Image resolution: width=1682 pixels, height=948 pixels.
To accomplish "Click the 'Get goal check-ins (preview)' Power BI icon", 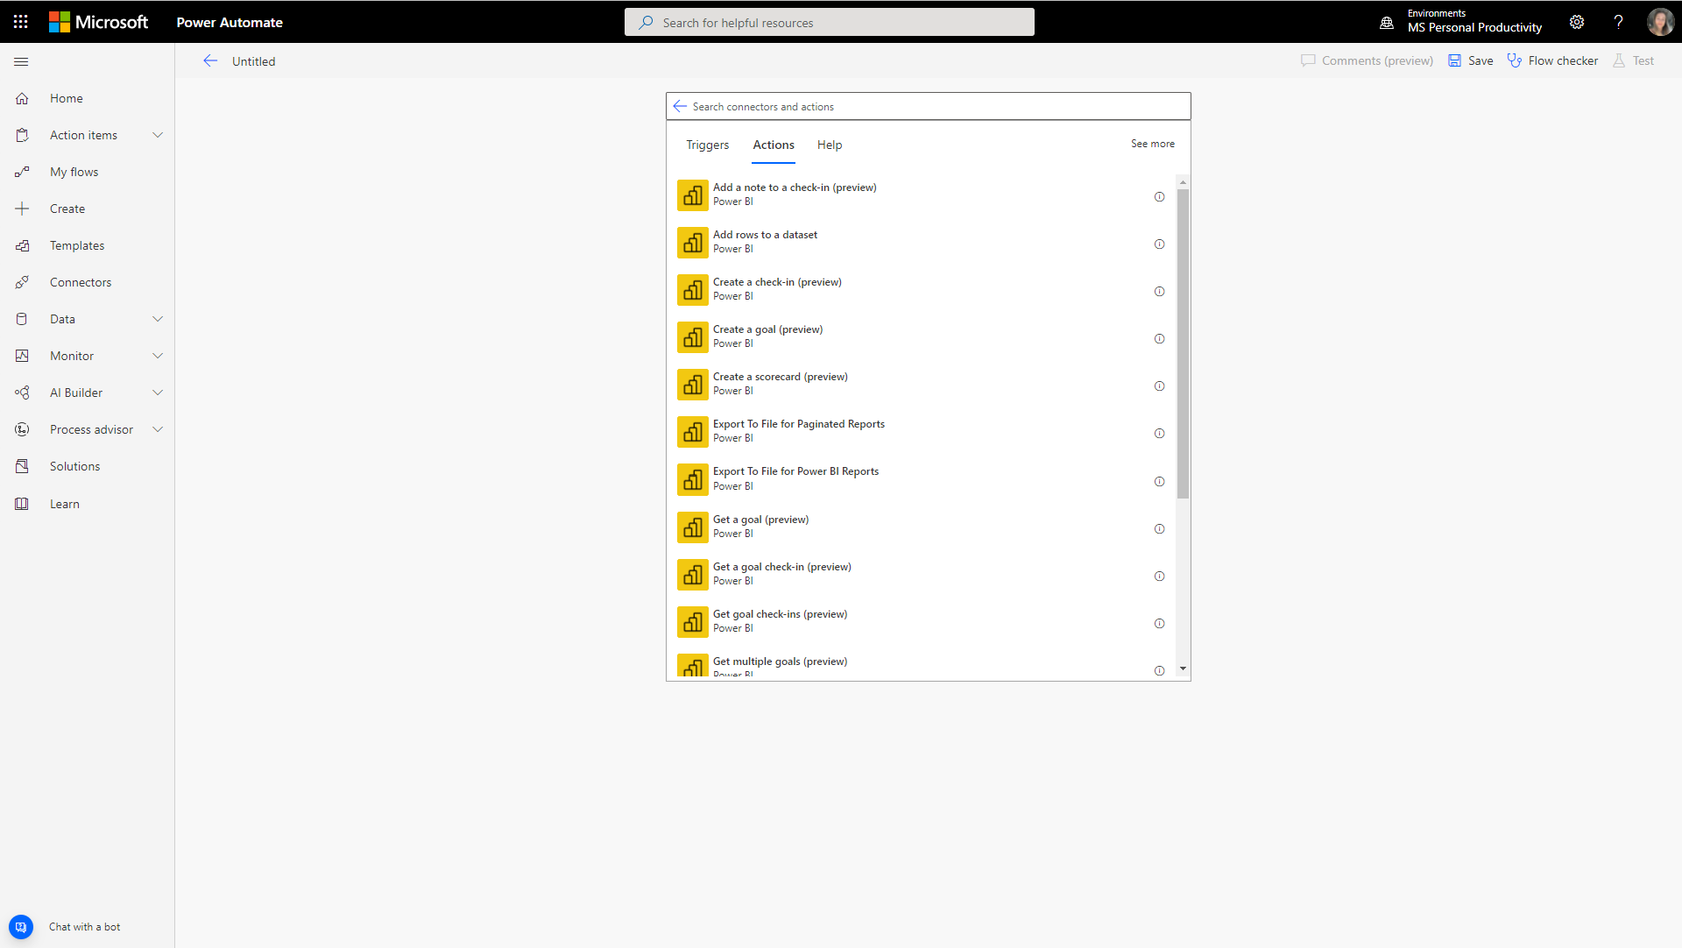I will coord(692,622).
